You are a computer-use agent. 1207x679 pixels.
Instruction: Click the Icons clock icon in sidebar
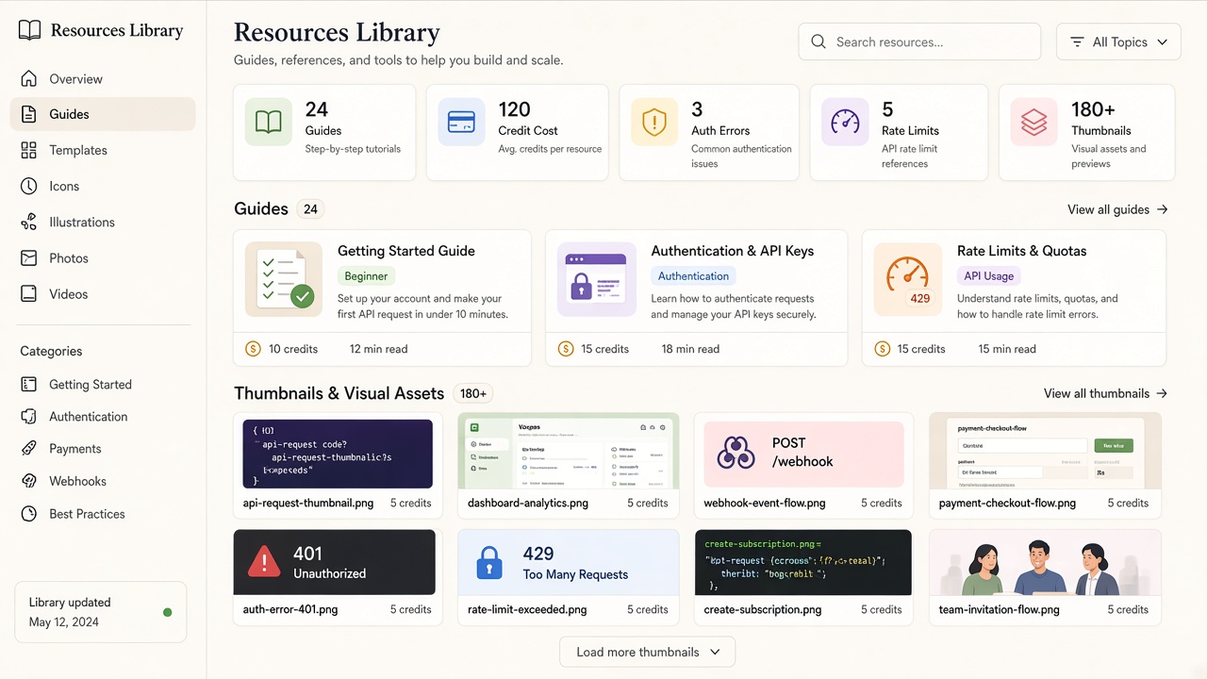[x=29, y=186]
